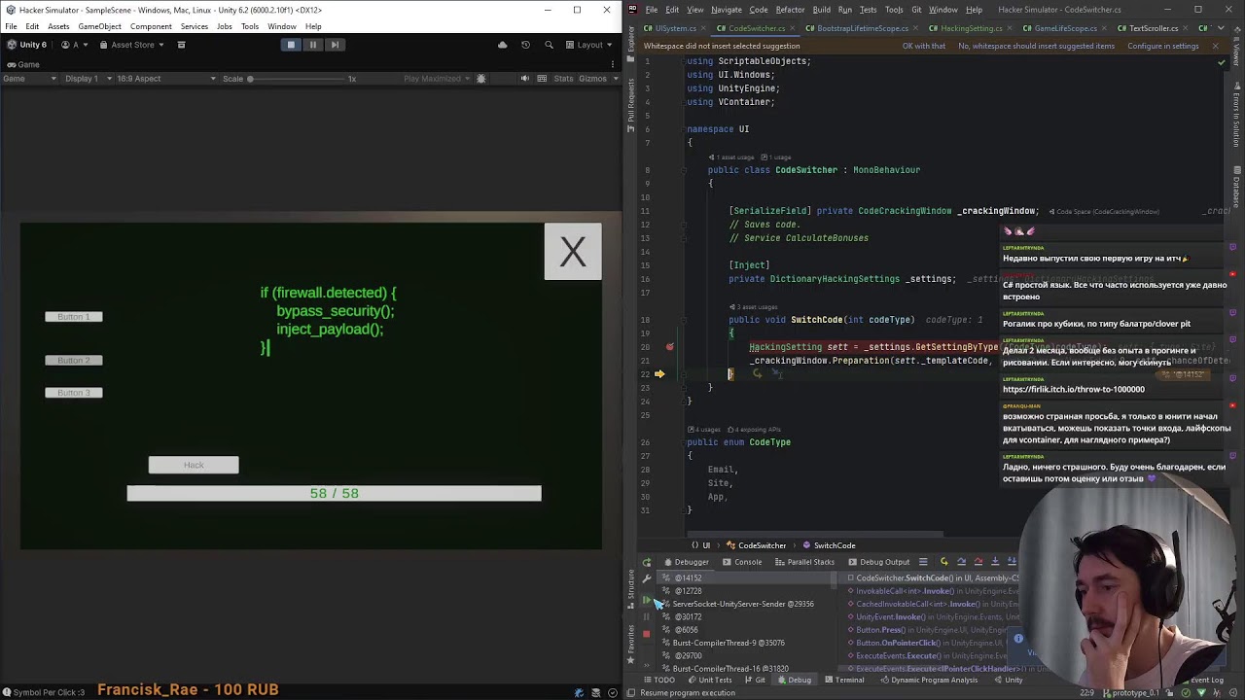Click Button 3 in the game
1245x700 pixels.
point(73,393)
